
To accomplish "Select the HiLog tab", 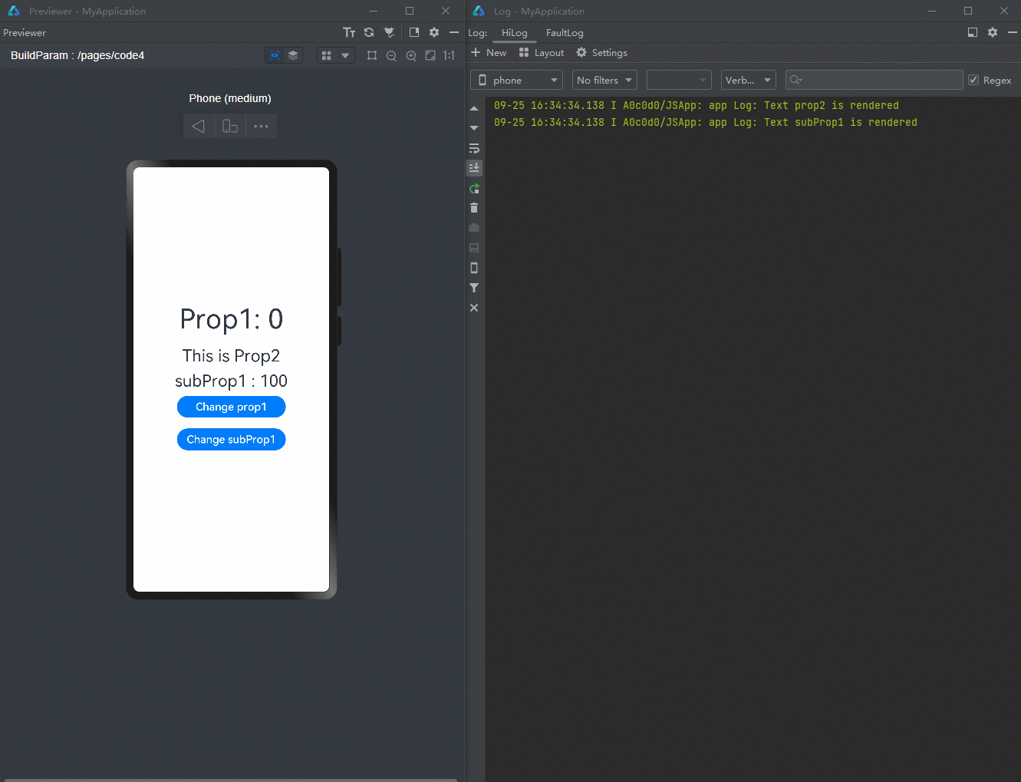I will tap(514, 33).
